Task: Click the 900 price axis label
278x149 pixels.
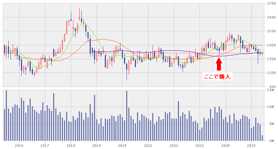Action: 272,87
